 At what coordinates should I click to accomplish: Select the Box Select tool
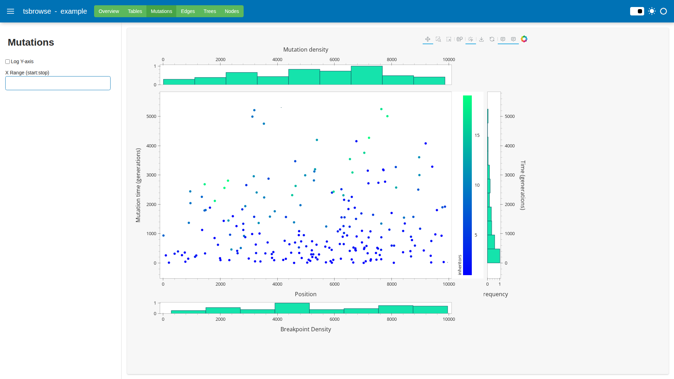[449, 39]
